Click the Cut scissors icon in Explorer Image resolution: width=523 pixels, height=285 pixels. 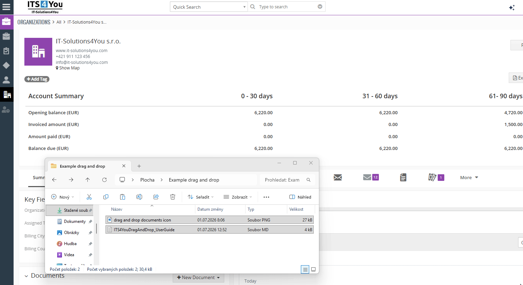(x=89, y=197)
